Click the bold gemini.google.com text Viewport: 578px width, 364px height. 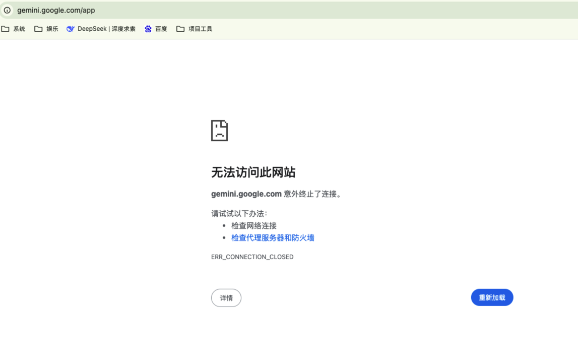coord(246,194)
